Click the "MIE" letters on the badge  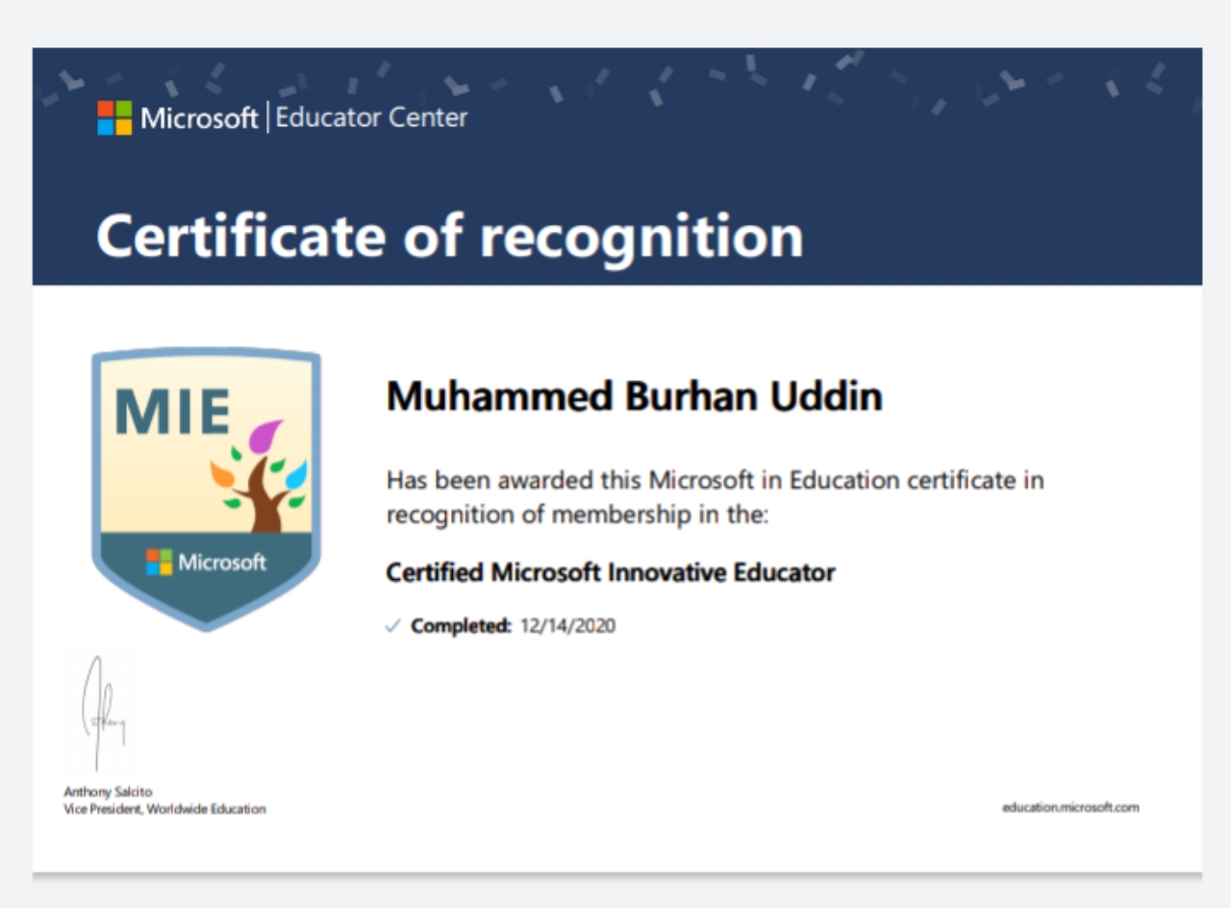[x=173, y=411]
